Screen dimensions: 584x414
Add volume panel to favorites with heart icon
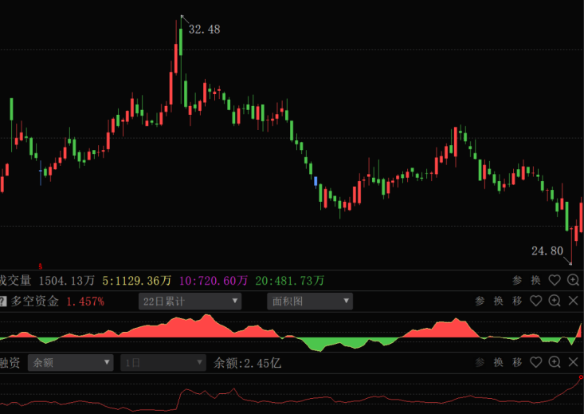(555, 280)
